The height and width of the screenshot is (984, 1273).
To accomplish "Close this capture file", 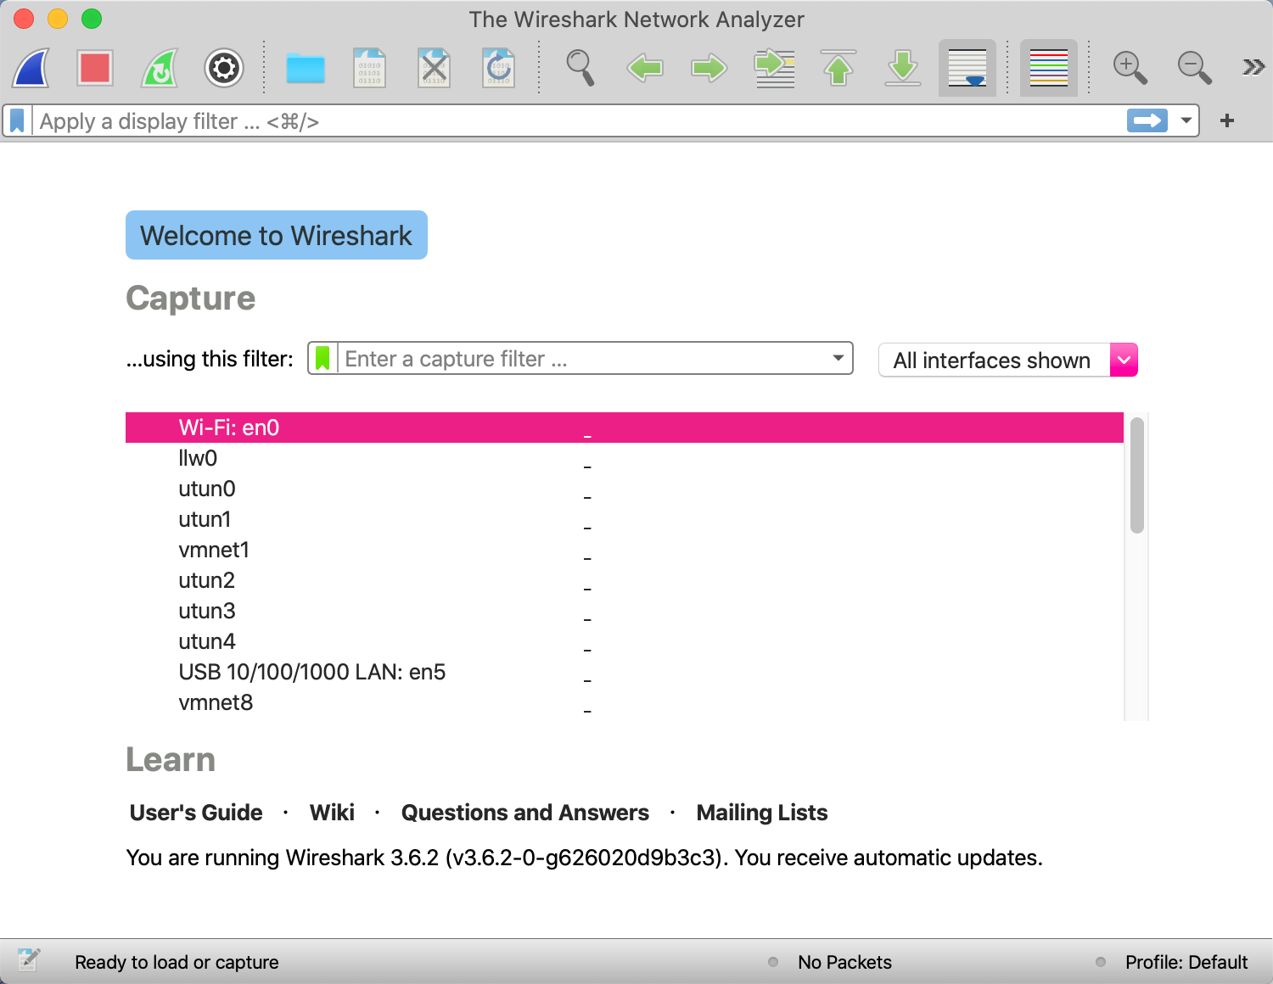I will click(x=434, y=68).
